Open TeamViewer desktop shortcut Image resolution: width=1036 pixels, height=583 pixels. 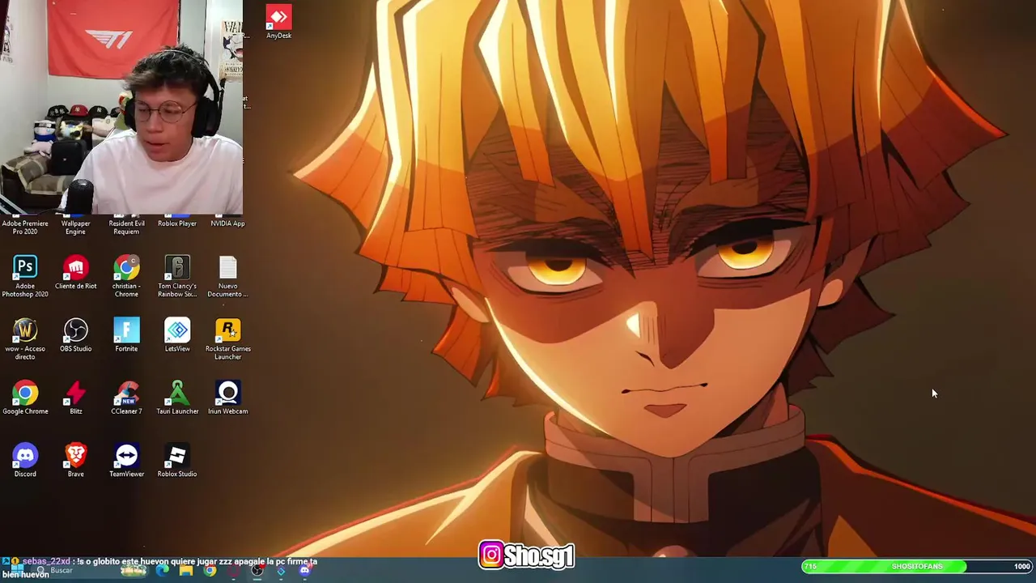(x=126, y=461)
